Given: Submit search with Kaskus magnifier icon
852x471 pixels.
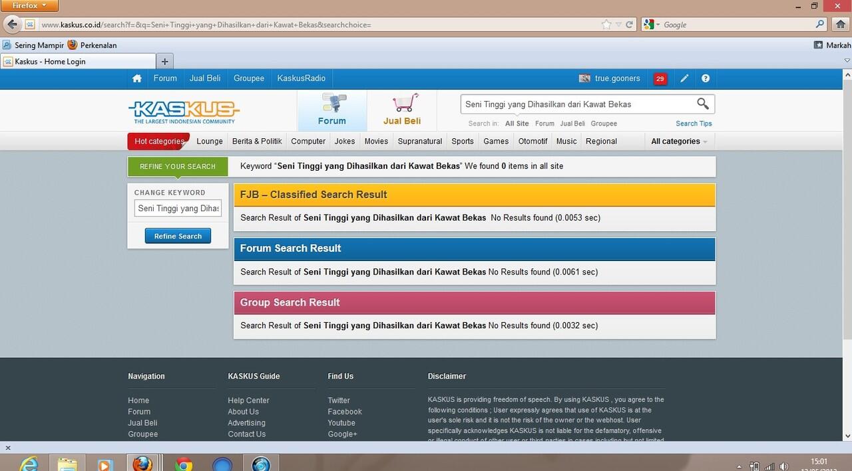Looking at the screenshot, I should tap(703, 104).
